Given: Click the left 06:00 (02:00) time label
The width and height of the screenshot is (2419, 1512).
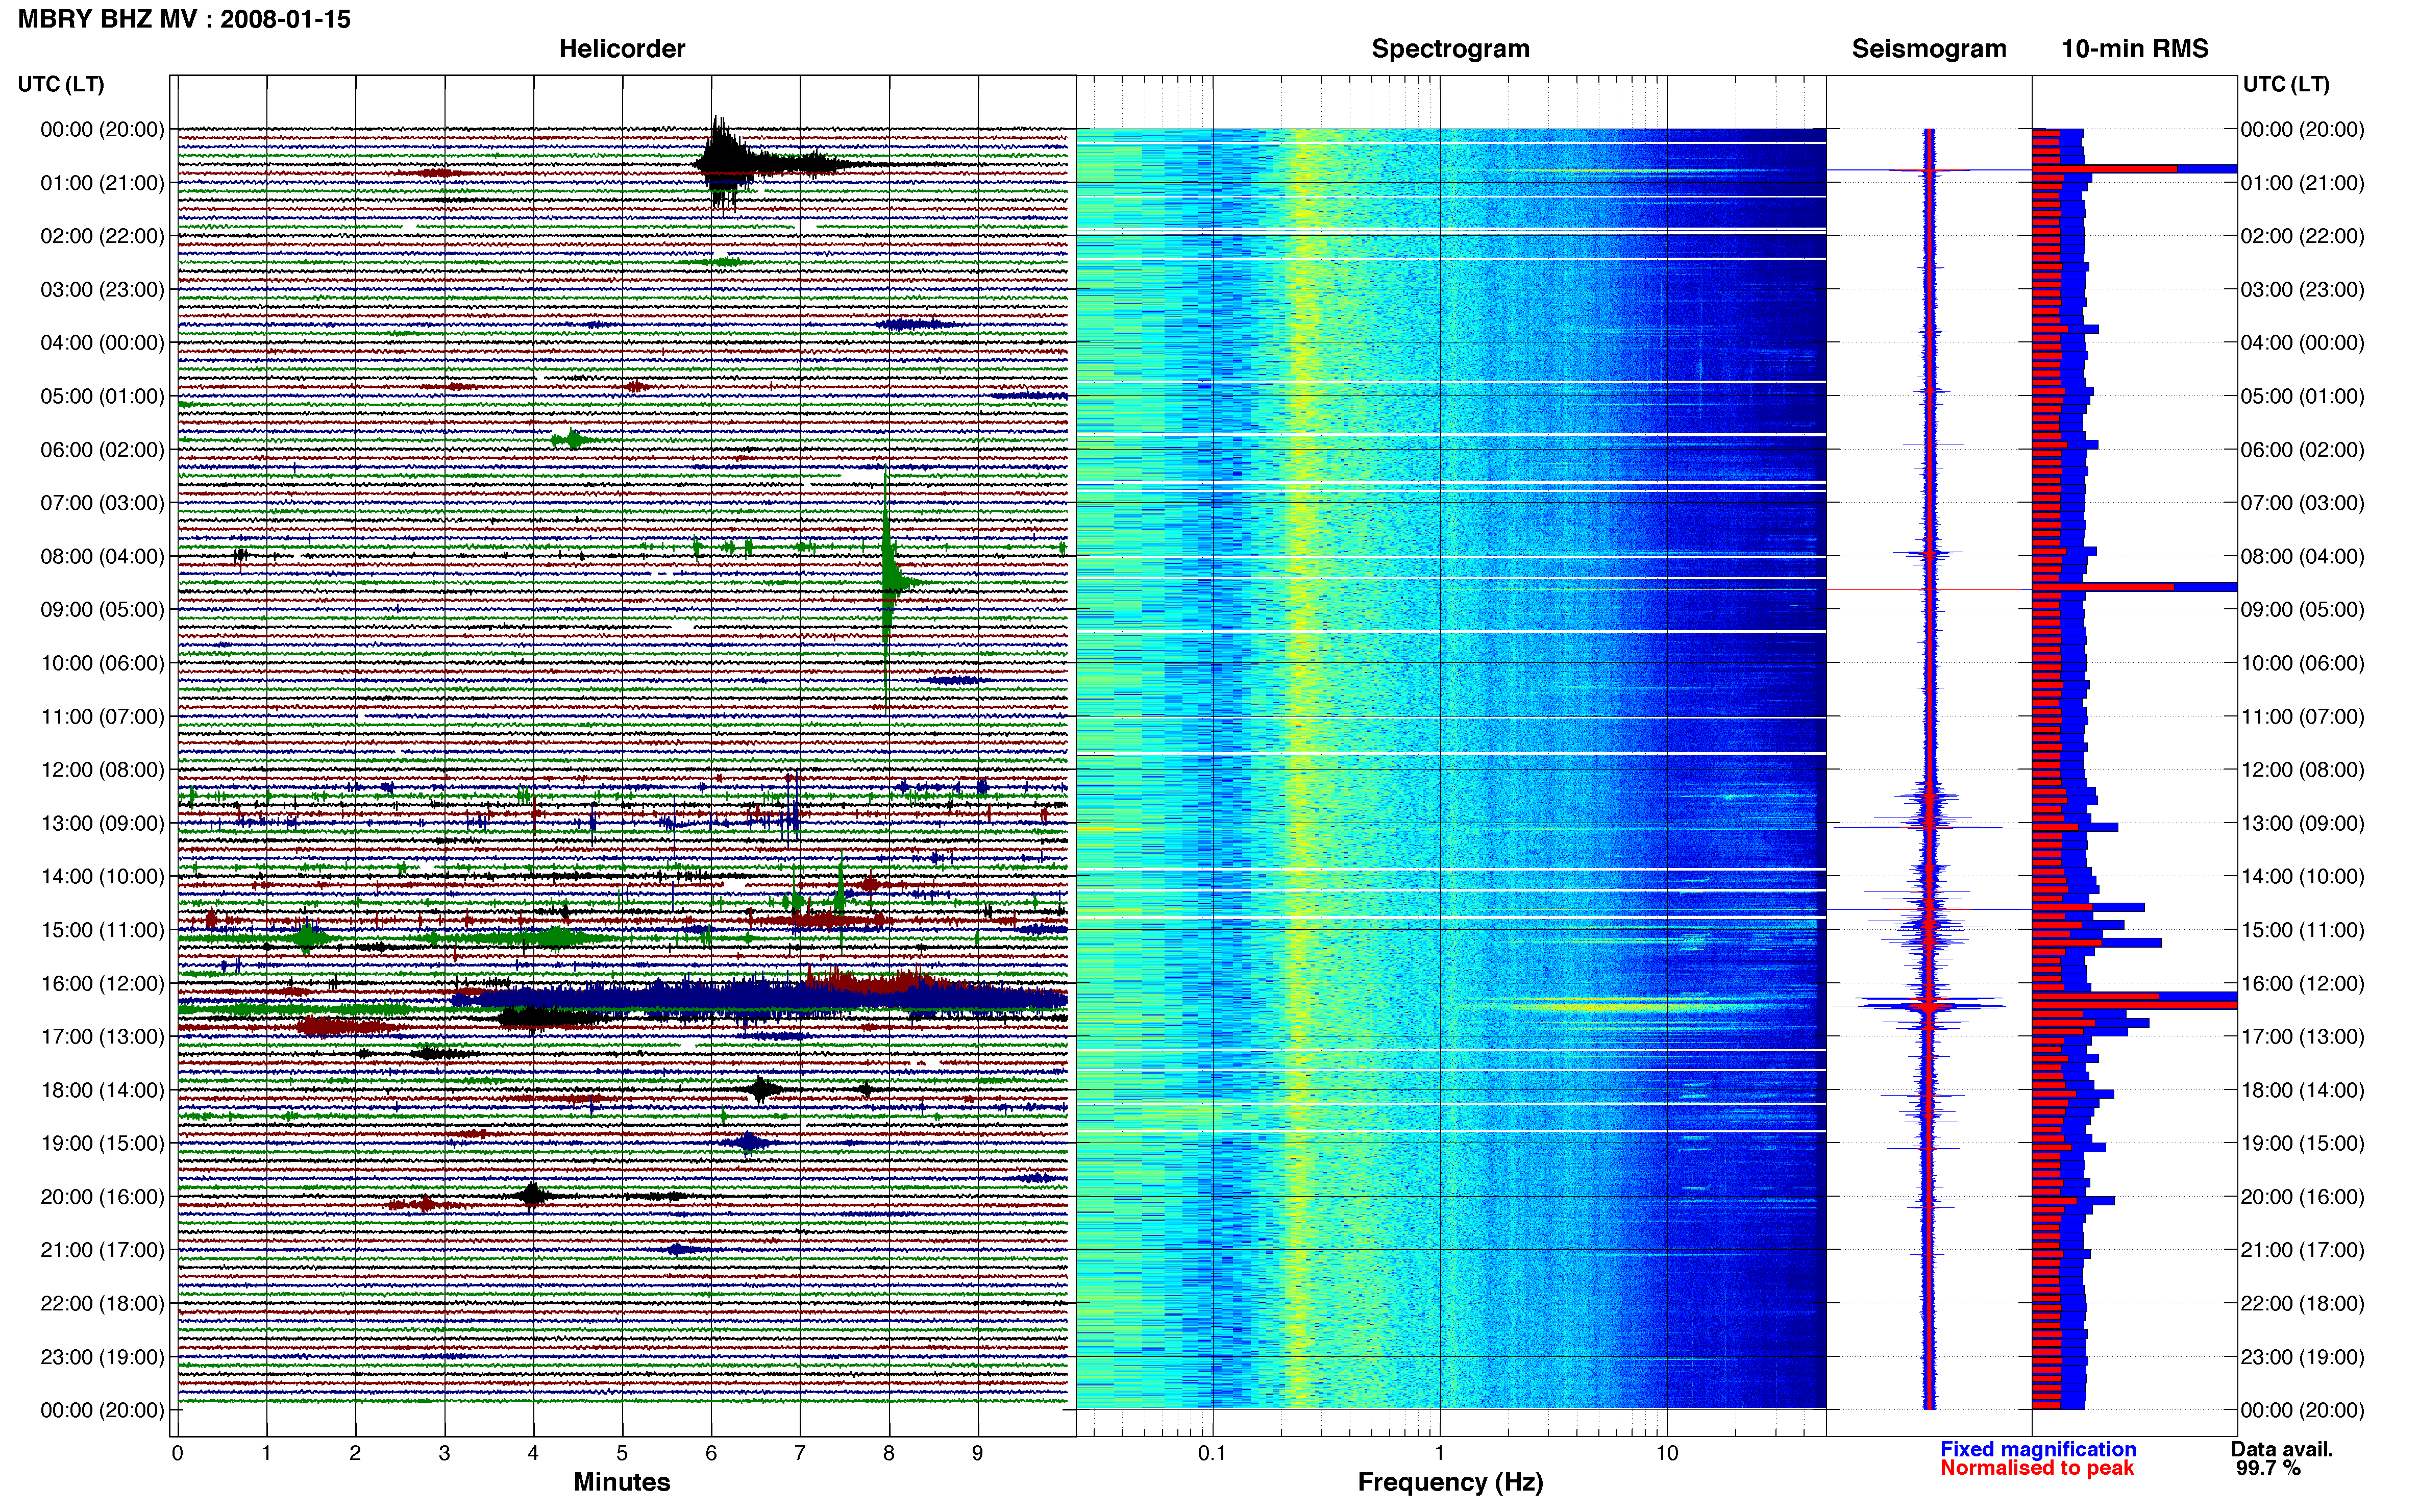Looking at the screenshot, I should [102, 450].
